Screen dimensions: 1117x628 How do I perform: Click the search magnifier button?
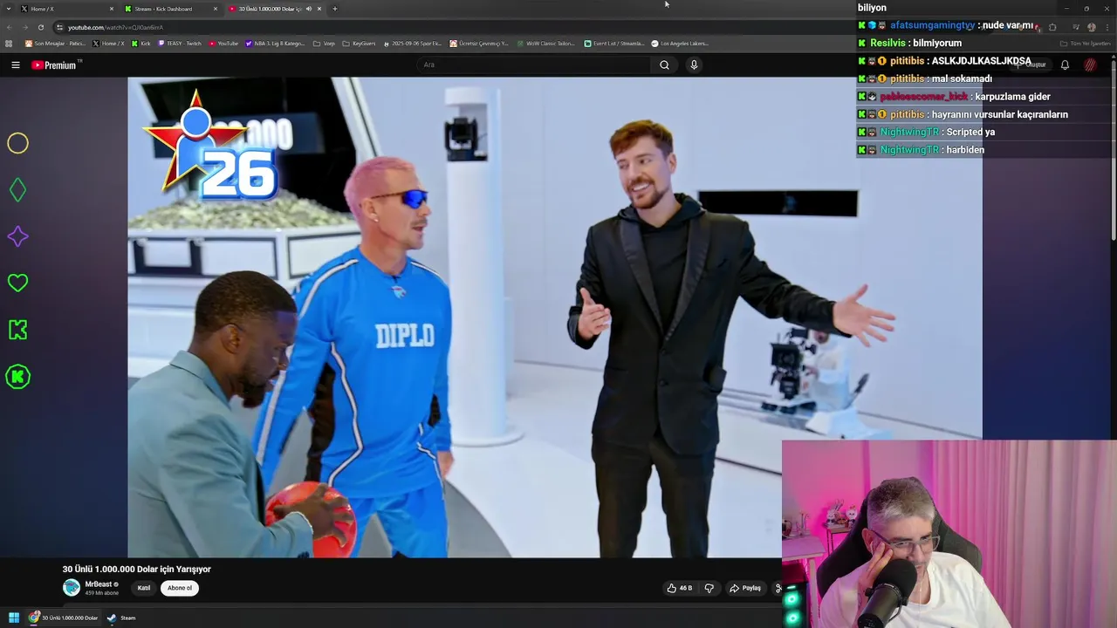click(x=664, y=65)
